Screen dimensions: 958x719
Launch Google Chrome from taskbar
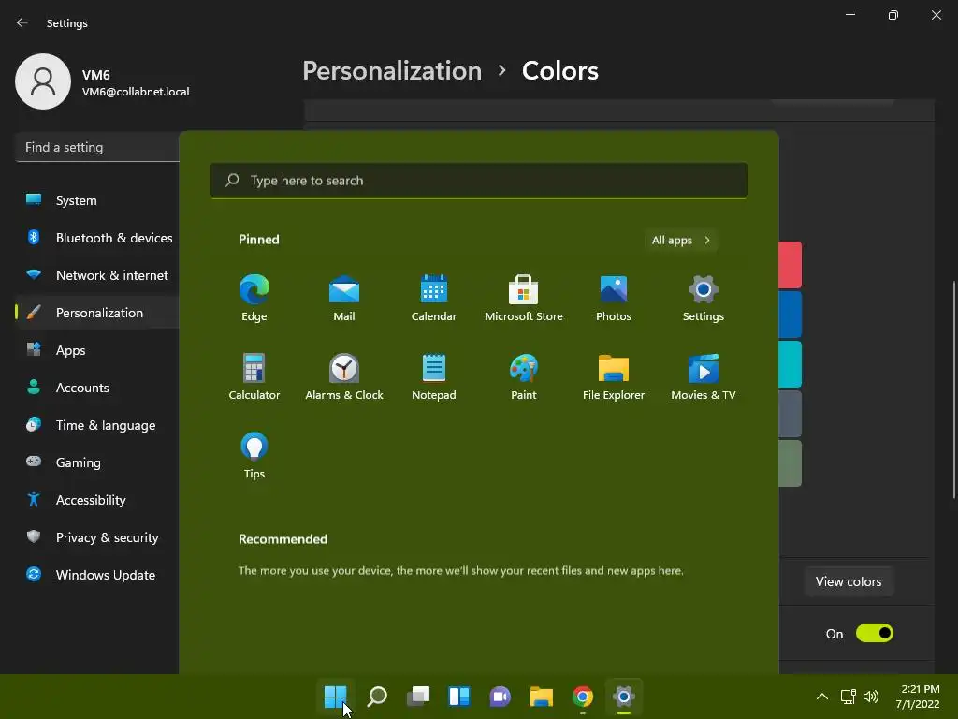pos(582,697)
